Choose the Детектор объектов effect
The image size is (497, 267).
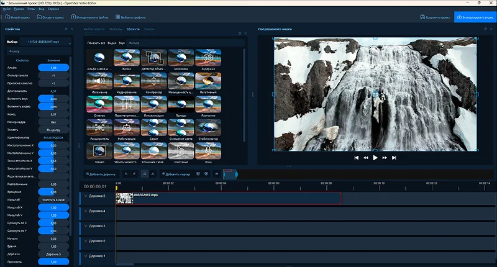pyautogui.click(x=153, y=57)
